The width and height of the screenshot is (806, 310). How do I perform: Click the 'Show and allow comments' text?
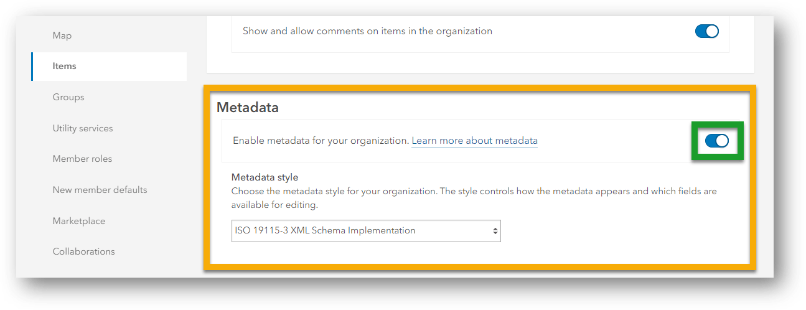[367, 31]
